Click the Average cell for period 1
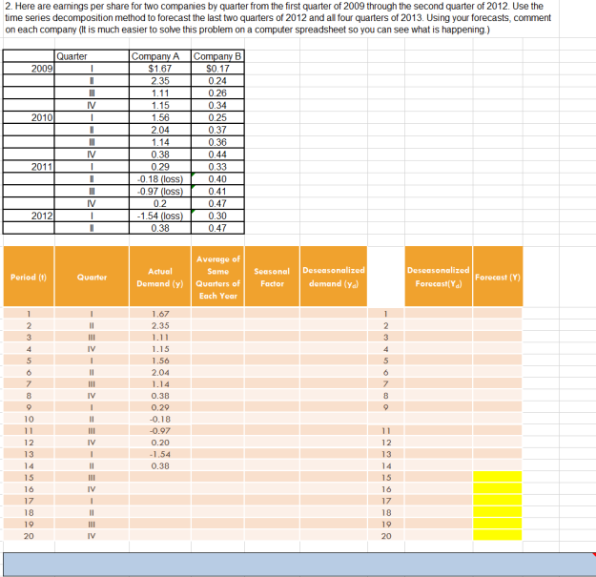The height and width of the screenshot is (577, 596). point(217,314)
